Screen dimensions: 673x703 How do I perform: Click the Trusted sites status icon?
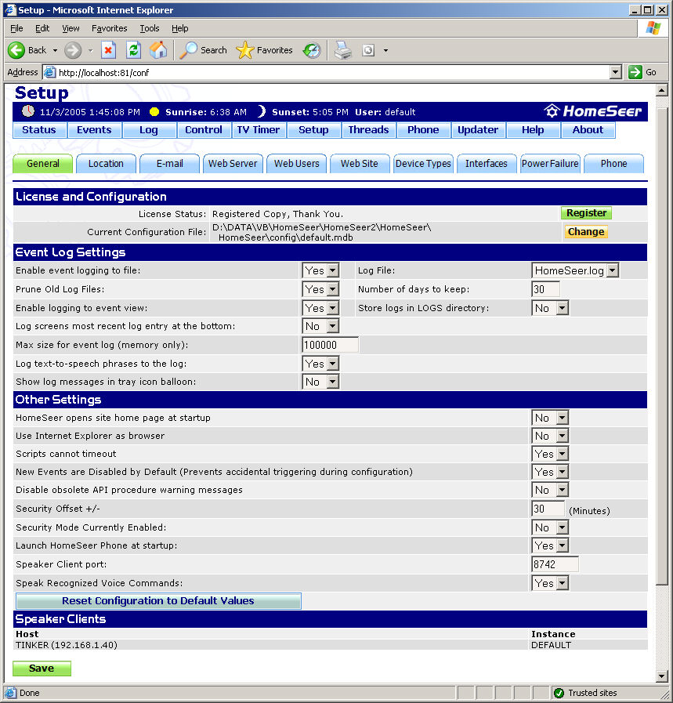[559, 693]
